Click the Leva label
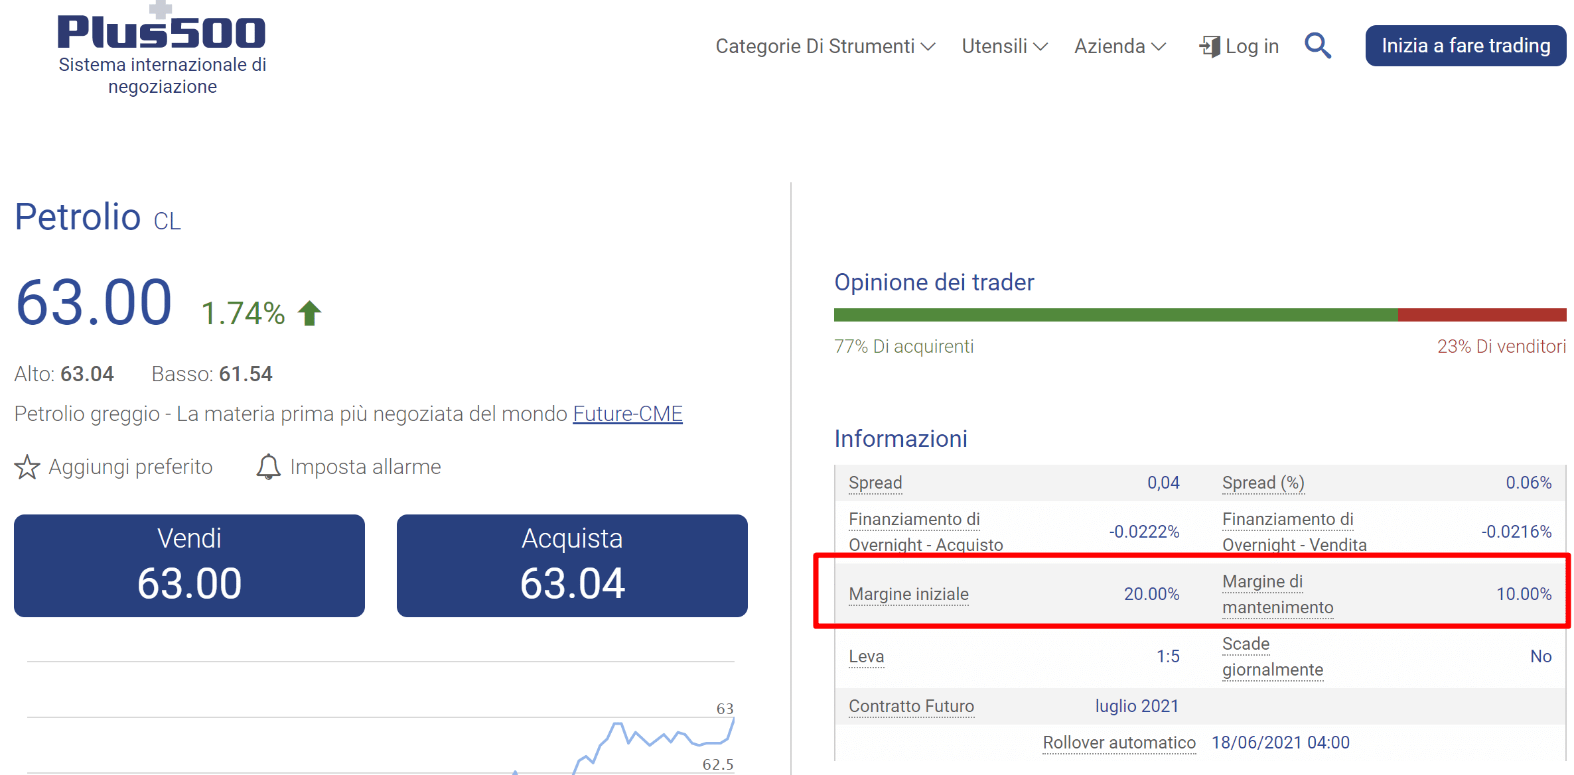The image size is (1574, 775). click(866, 656)
